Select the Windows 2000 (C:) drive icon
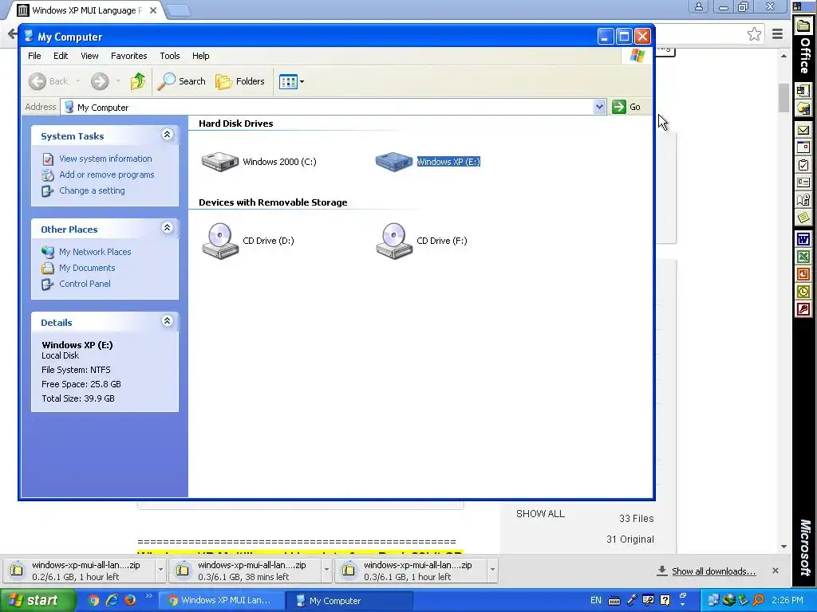The width and height of the screenshot is (817, 612). (x=220, y=162)
